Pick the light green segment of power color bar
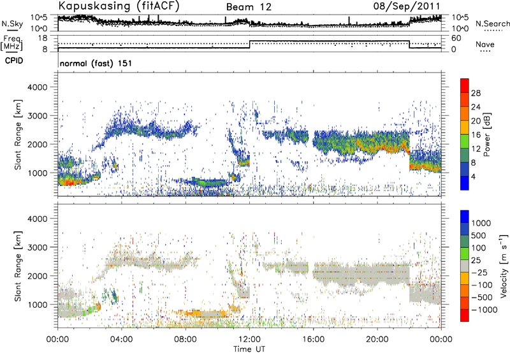The width and height of the screenshot is (510, 353). pos(465,141)
